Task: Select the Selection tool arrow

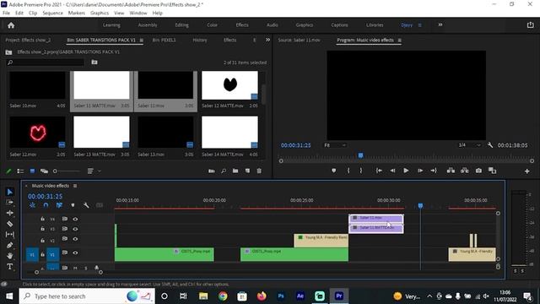Action: tap(9, 192)
